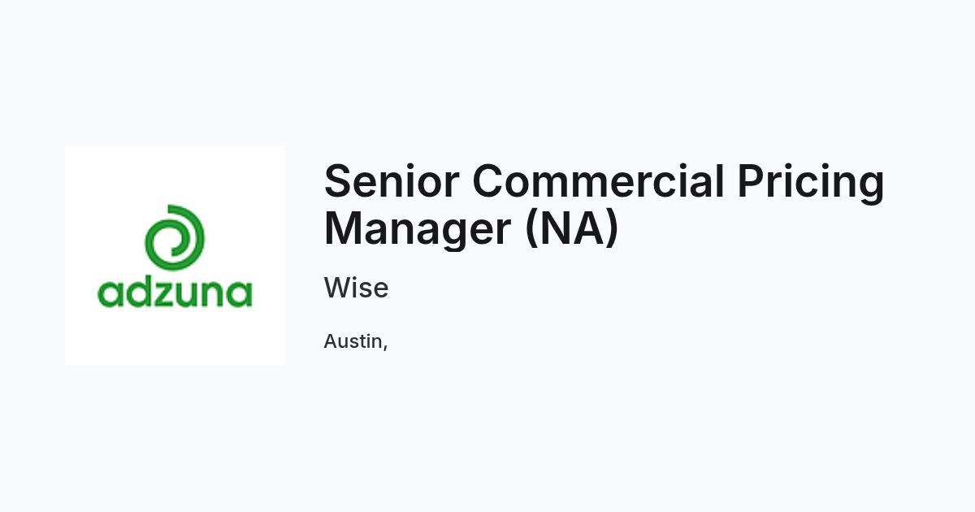The image size is (975, 512).
Task: Select the white Adzuna logo tile
Action: [175, 256]
